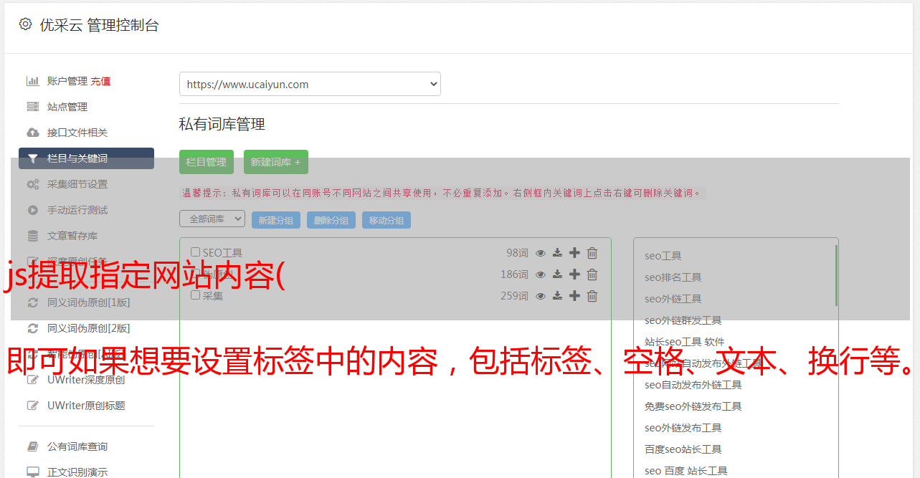Select keyword 'seo外链发布工具'
This screenshot has height=478, width=920.
(x=683, y=428)
